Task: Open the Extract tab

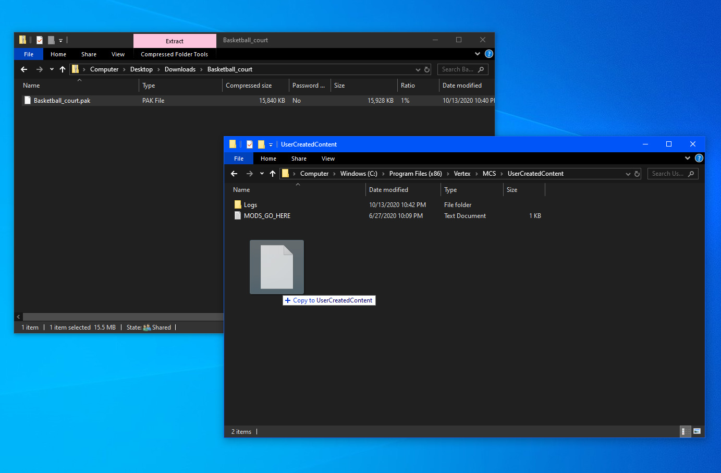Action: tap(175, 41)
